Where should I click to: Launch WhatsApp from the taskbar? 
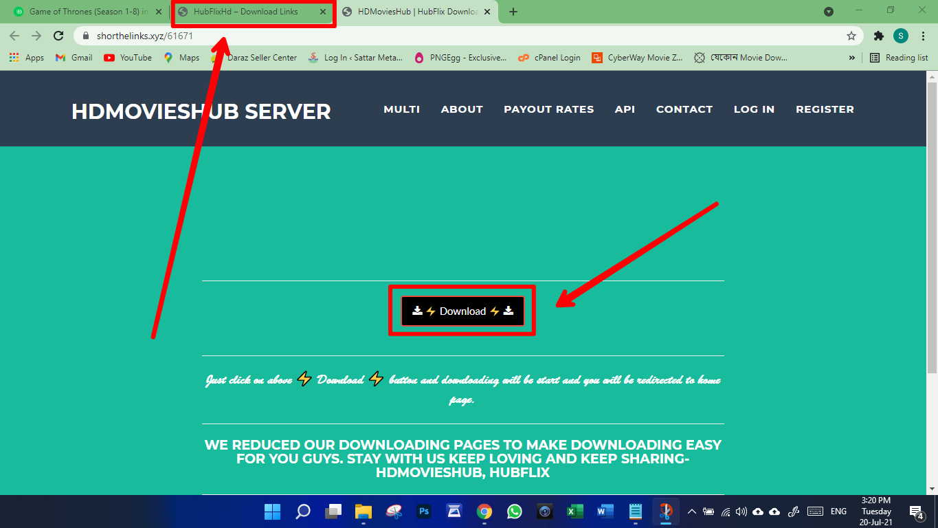click(515, 511)
